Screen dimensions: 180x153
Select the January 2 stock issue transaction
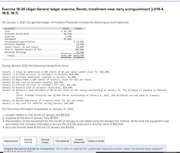coord(56,72)
